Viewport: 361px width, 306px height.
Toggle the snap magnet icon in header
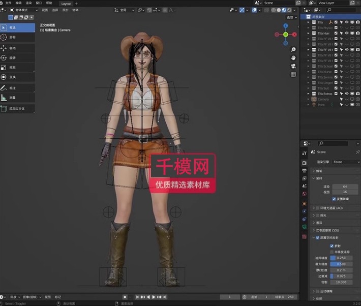[x=149, y=10]
